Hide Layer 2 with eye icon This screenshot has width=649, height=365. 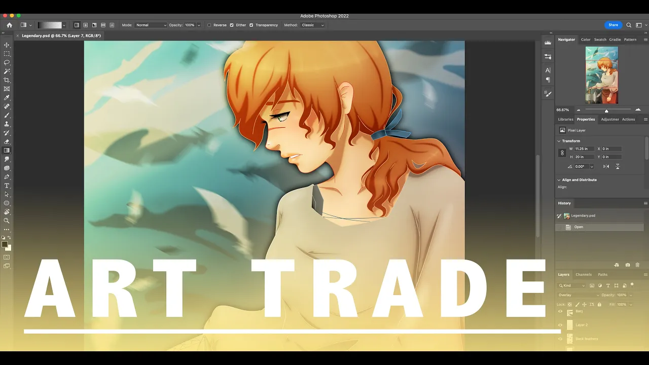pyautogui.click(x=560, y=325)
